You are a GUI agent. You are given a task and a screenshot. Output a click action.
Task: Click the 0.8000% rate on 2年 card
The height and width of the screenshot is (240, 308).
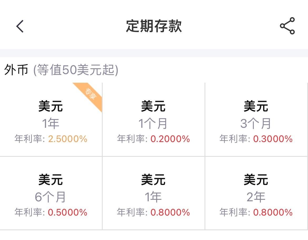pos(273,212)
